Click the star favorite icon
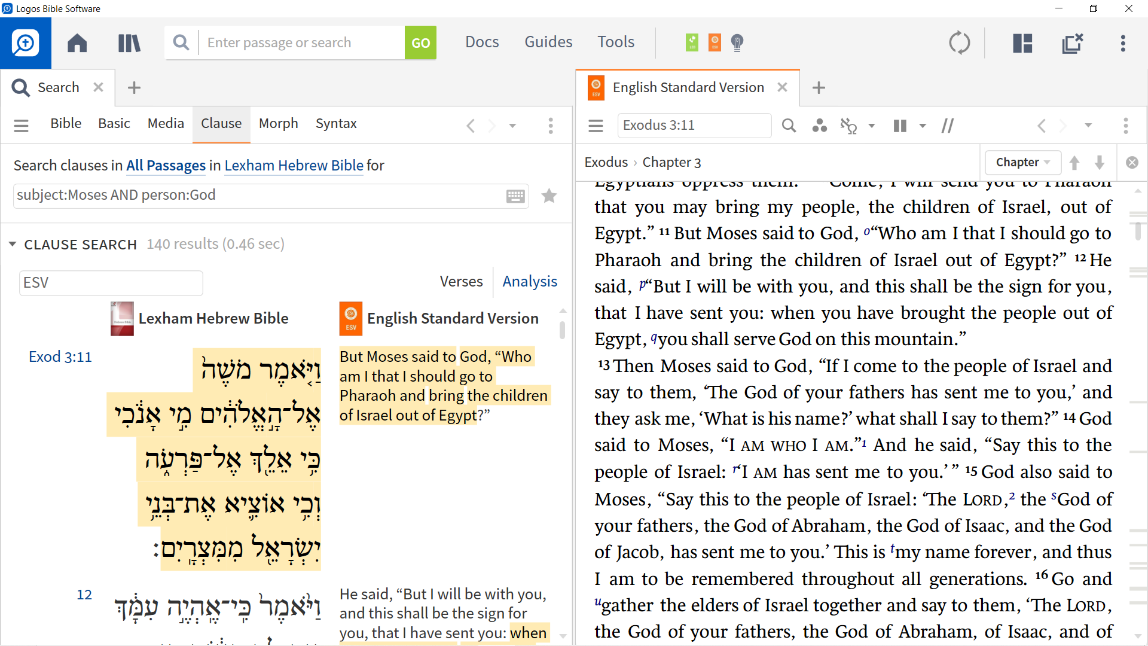The image size is (1148, 646). (x=549, y=196)
